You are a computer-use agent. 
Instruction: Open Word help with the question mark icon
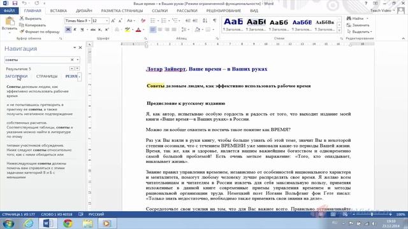tap(366, 3)
